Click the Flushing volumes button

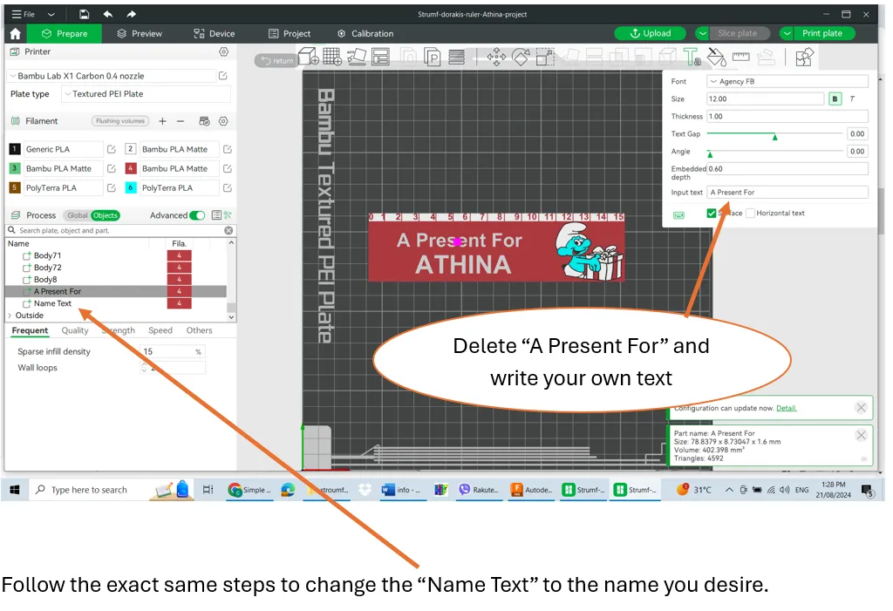(120, 121)
